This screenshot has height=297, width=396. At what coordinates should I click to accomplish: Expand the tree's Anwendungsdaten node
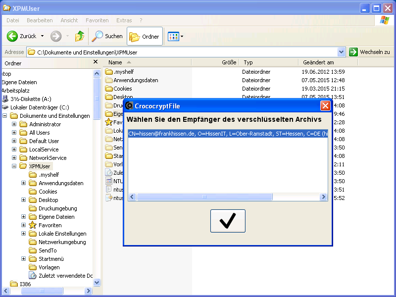click(x=23, y=183)
